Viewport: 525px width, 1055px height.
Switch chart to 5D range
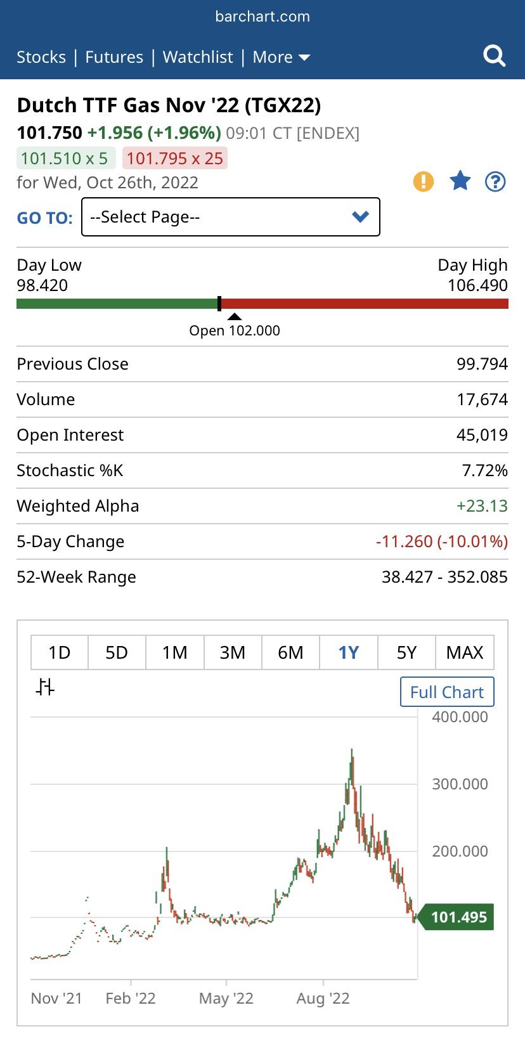pos(117,652)
